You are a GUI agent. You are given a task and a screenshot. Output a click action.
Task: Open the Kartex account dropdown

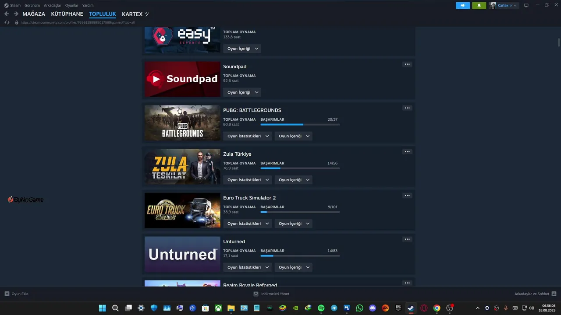coord(504,5)
